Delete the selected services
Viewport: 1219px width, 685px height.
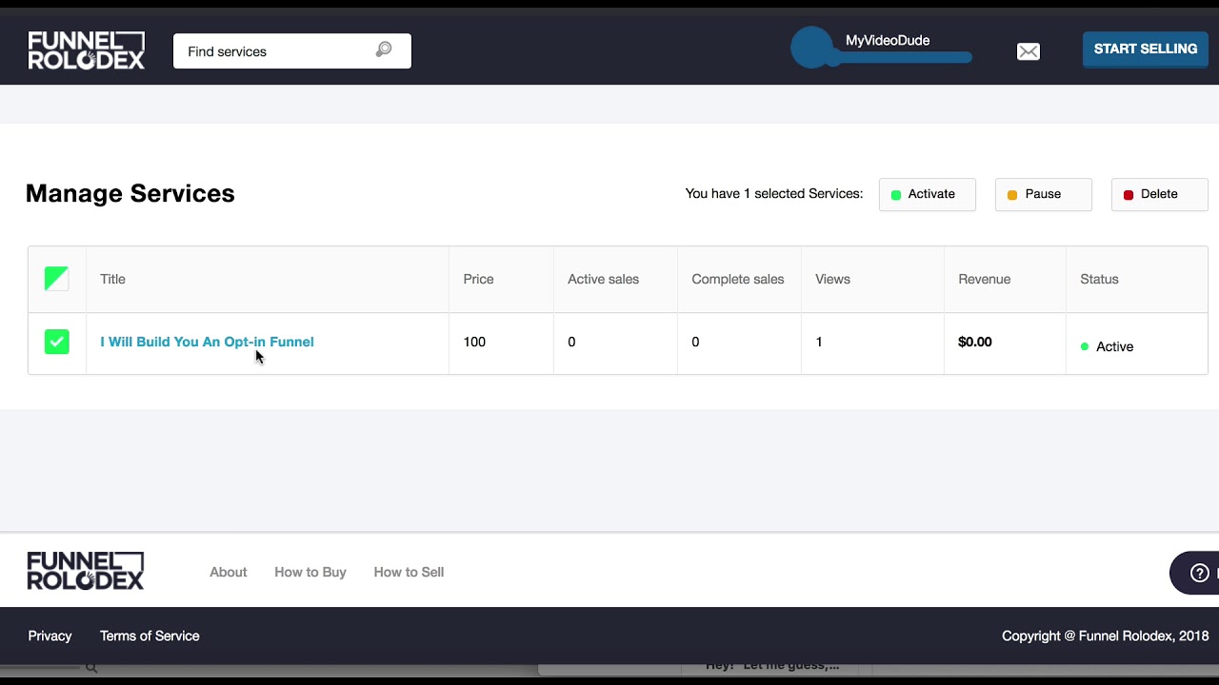pos(1160,194)
